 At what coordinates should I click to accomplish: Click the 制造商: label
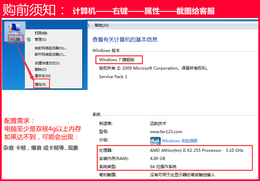point(106,123)
